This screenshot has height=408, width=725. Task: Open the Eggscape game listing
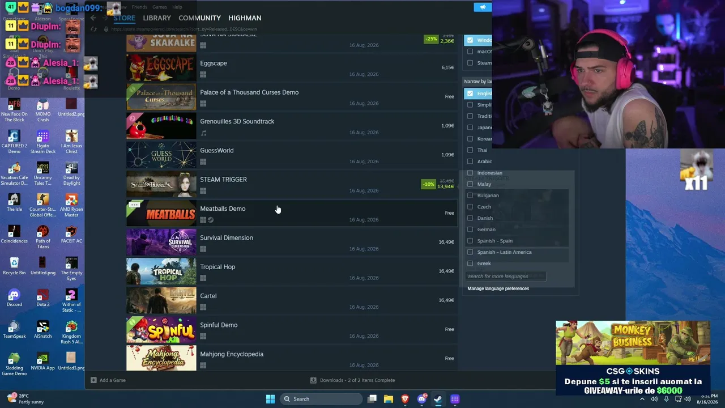coord(291,67)
